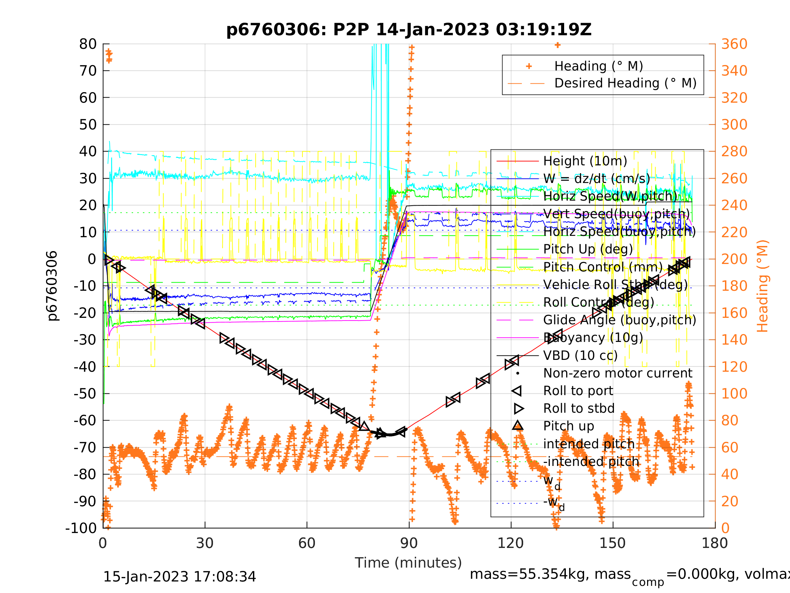790x593 pixels.
Task: Click the Time (minutes) x-axis label
Action: 408,563
